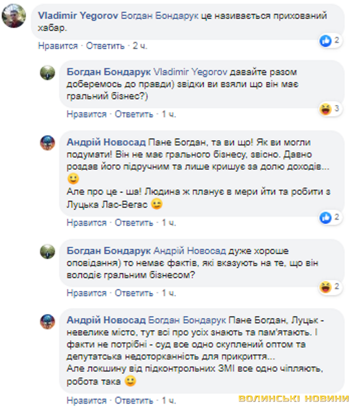Click Ответить under the Las Vegas comment

pos(134,223)
